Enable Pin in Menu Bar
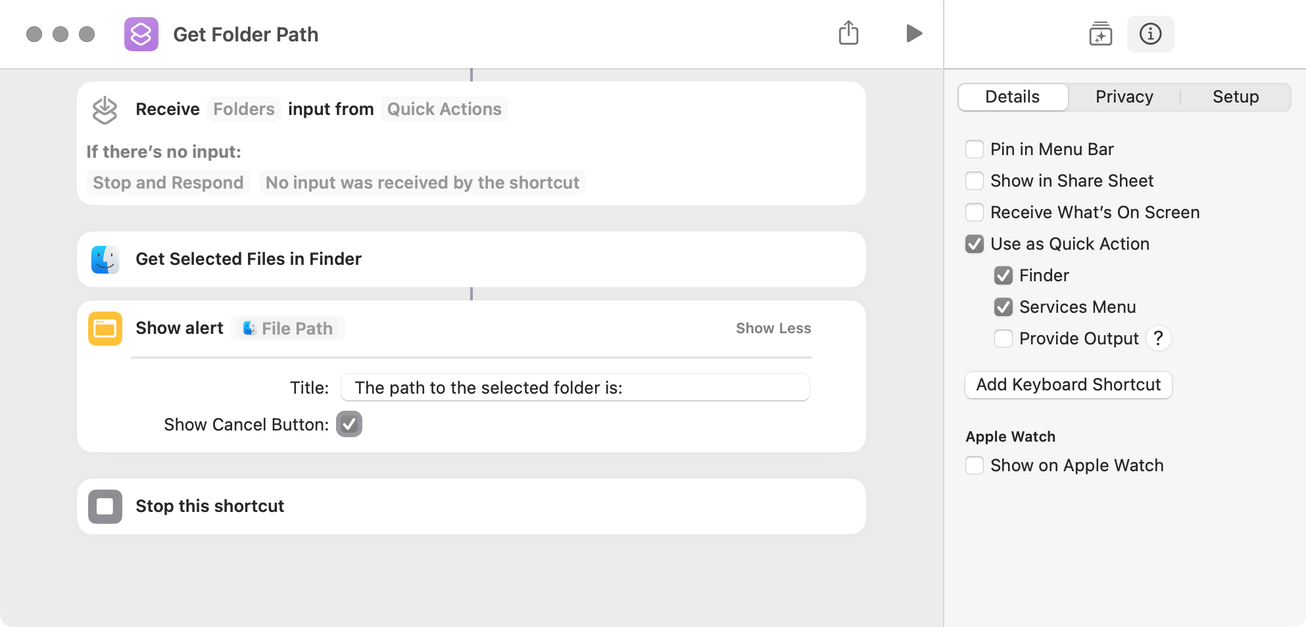This screenshot has width=1306, height=627. [975, 149]
